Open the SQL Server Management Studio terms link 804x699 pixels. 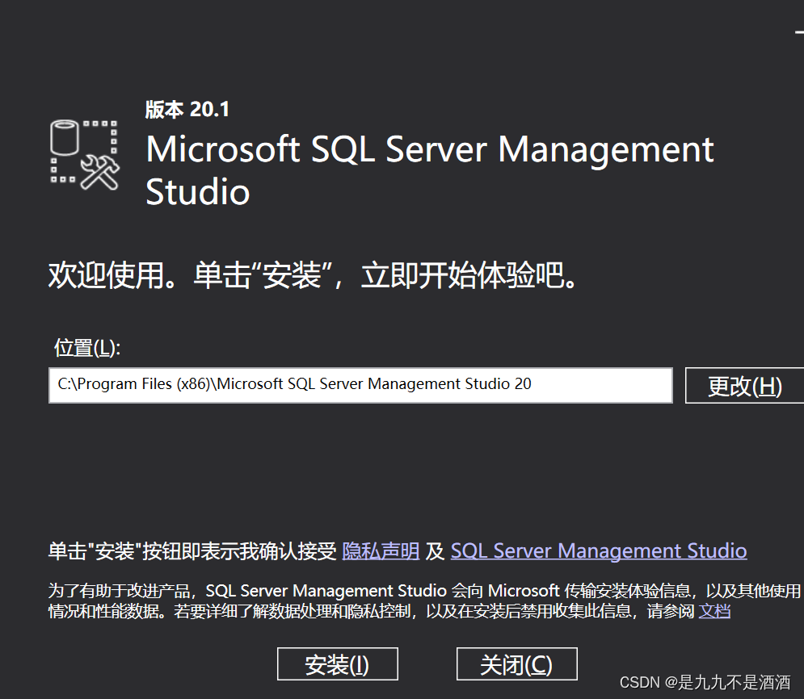coord(600,550)
